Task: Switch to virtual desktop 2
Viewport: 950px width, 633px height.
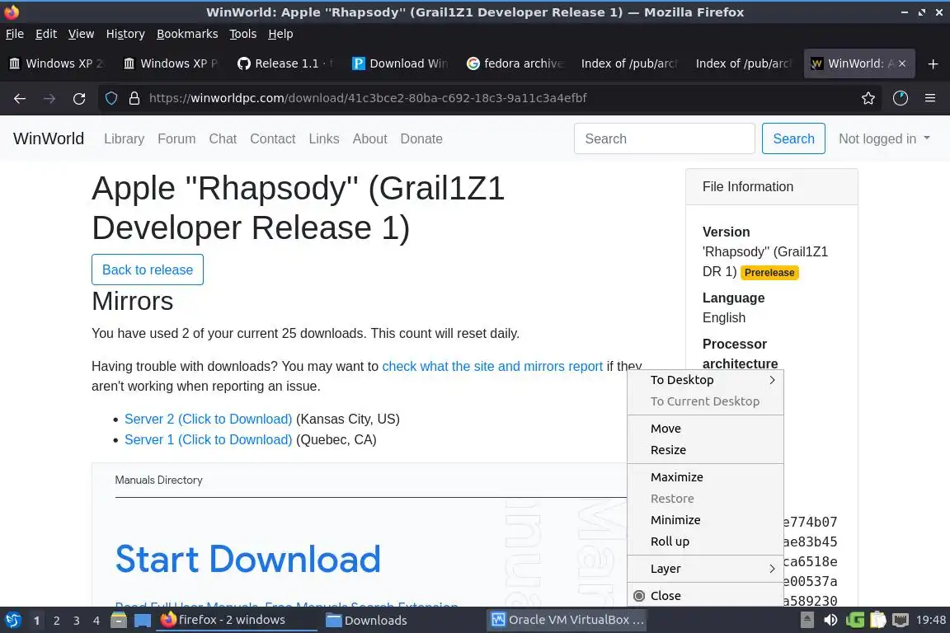Action: (56, 621)
